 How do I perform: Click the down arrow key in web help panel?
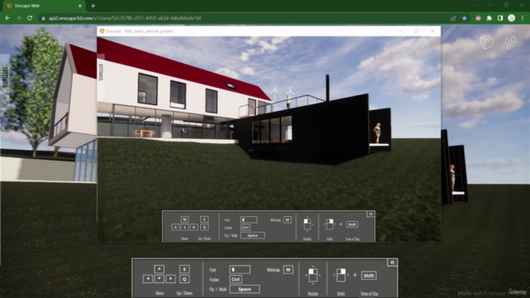pyautogui.click(x=159, y=279)
